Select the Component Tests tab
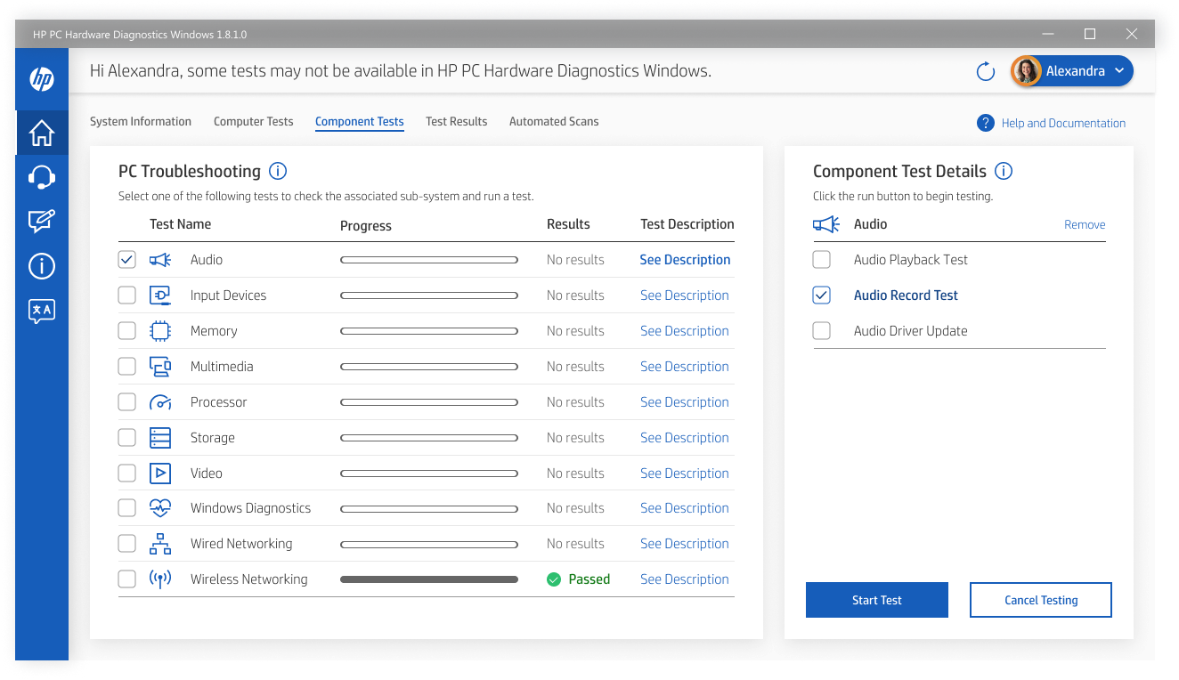1179x680 pixels. tap(360, 122)
